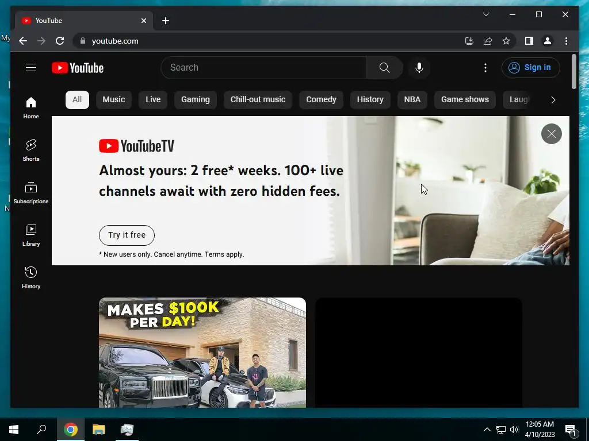Viewport: 589px width, 441px height.
Task: Click Chrome back arrow
Action: 23,41
